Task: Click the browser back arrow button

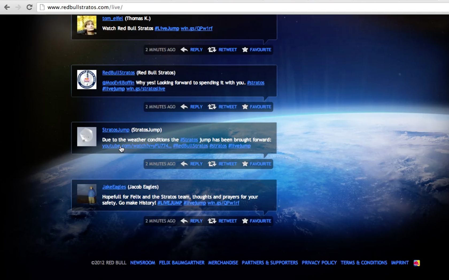Action: pyautogui.click(x=7, y=7)
